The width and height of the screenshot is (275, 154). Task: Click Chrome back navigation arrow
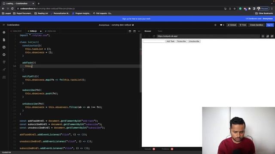3,9
